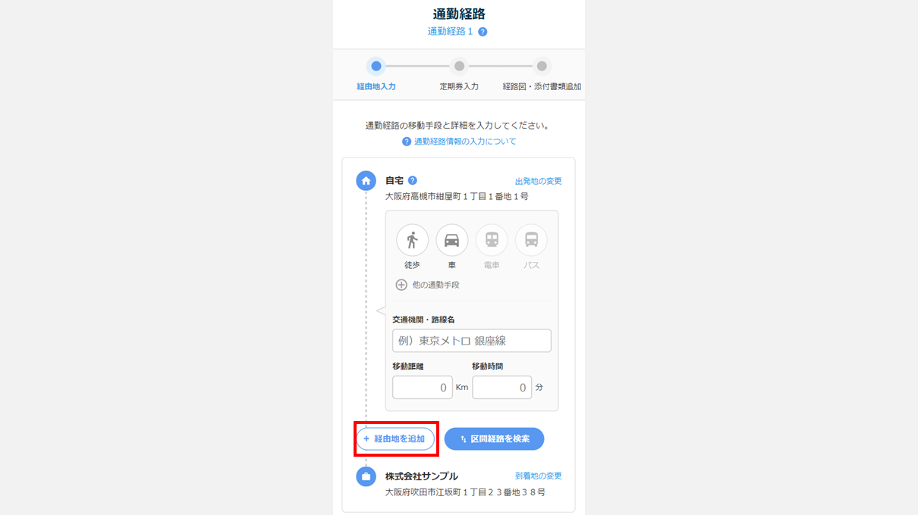
Task: Click help icon next to 通勤経路1
Action: click(x=483, y=32)
